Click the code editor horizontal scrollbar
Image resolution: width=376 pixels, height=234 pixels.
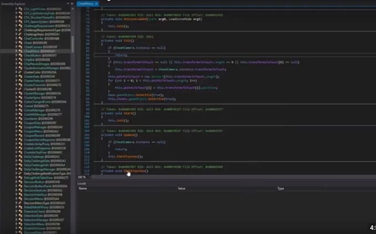coord(234,177)
